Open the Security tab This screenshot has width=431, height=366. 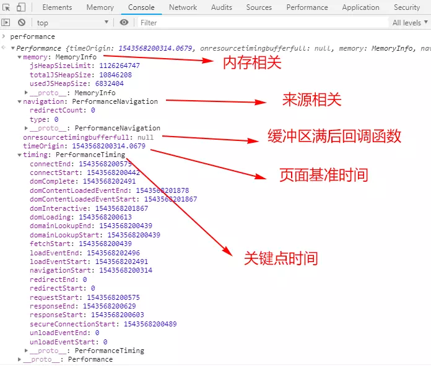click(x=406, y=7)
